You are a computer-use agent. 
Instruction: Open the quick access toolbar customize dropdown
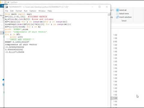(8, 2)
